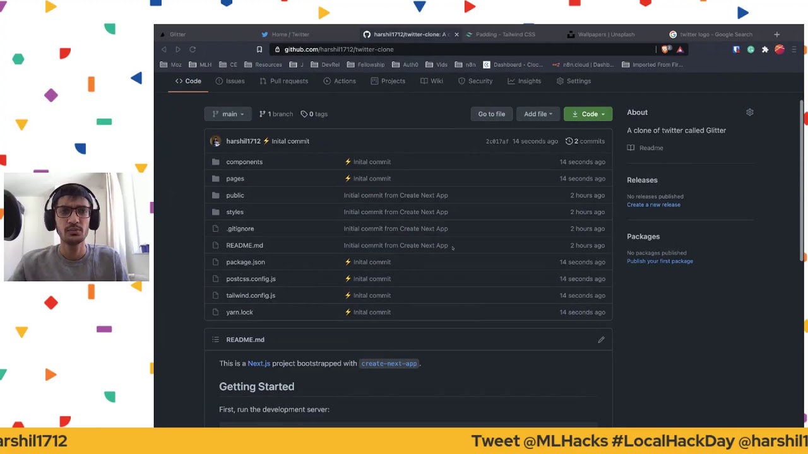Open the Readme link in About

click(x=645, y=148)
